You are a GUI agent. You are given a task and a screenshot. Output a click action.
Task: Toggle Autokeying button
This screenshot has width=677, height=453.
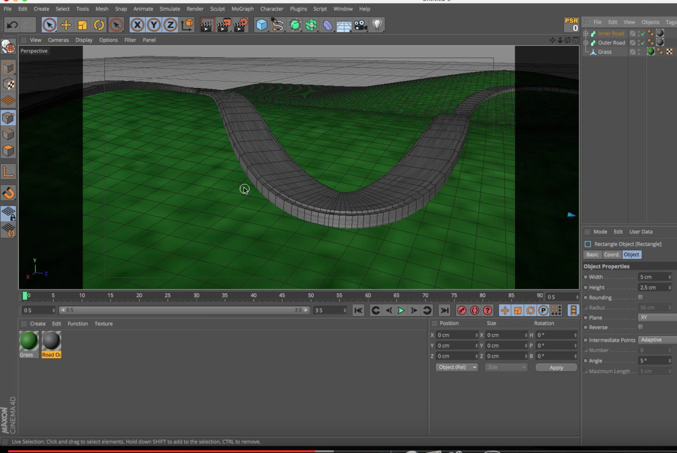point(474,311)
